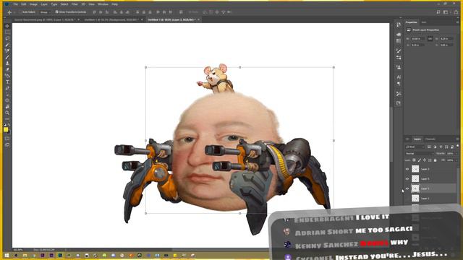Hide the selected layer via eye icon
The width and height of the screenshot is (463, 260).
(x=407, y=188)
